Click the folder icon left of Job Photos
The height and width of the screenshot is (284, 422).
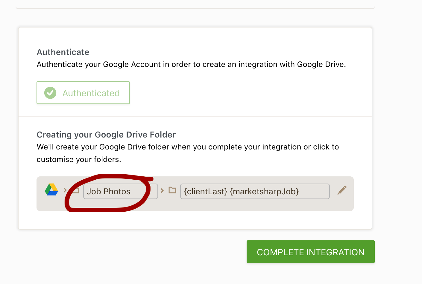[x=76, y=190]
